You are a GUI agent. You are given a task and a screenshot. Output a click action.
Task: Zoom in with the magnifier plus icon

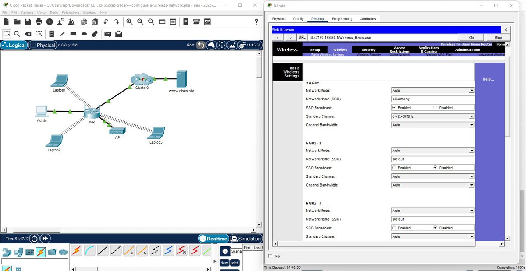(129, 21)
